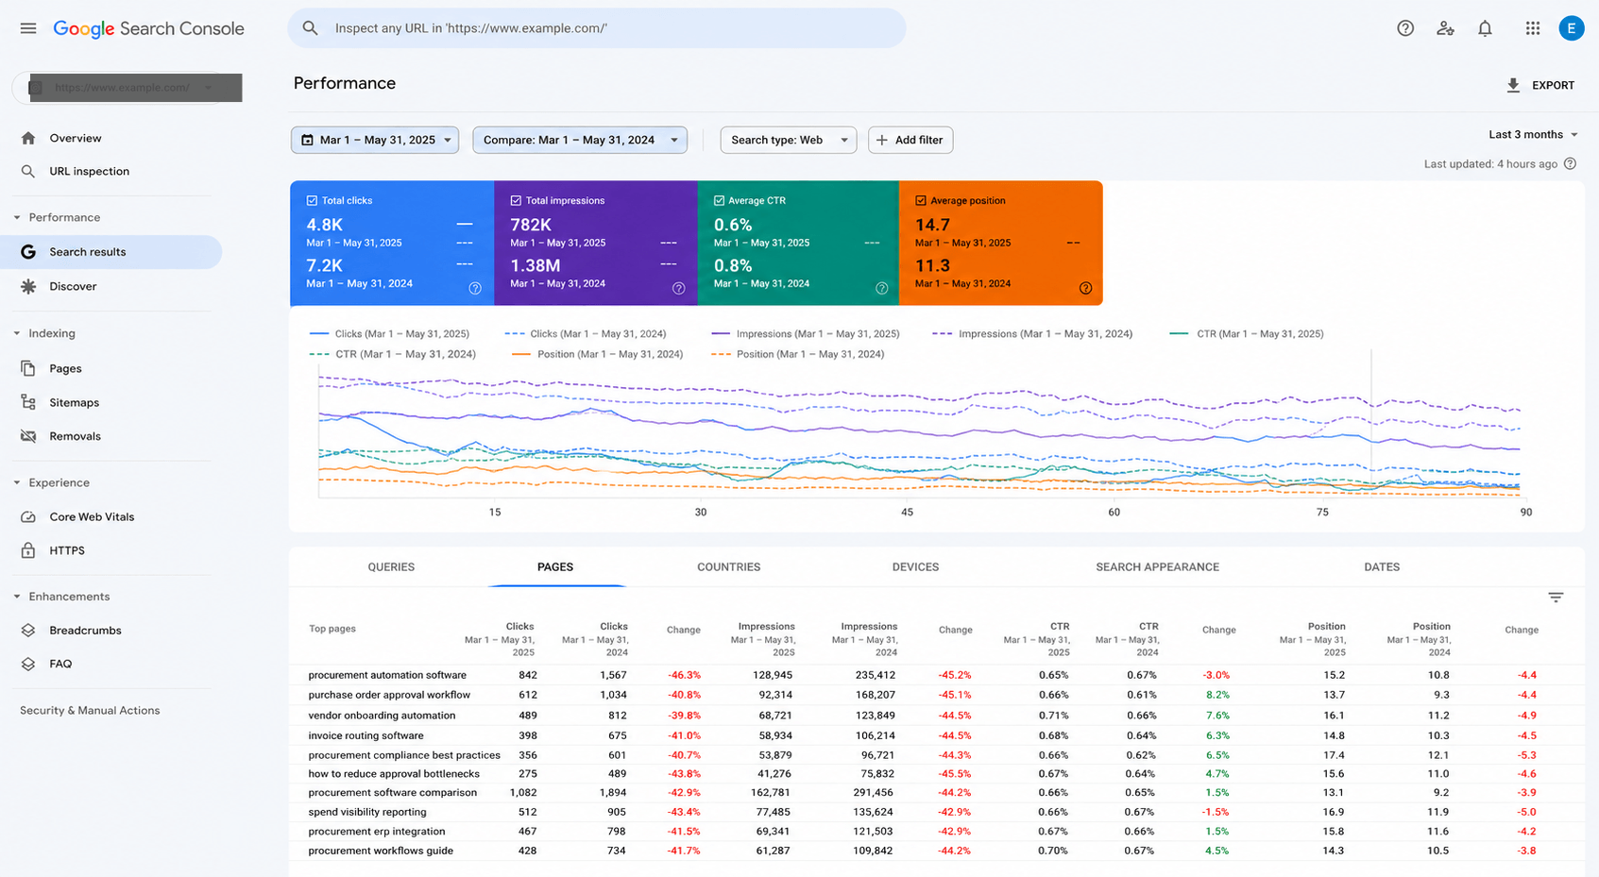
Task: Click the Add filter button
Action: [x=910, y=140]
